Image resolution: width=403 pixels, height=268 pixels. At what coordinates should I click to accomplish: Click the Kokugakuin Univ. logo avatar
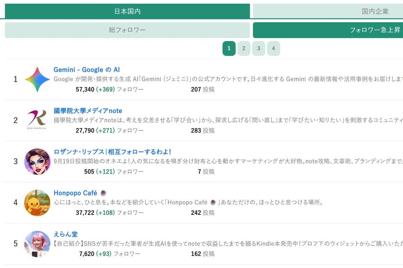coord(37,120)
